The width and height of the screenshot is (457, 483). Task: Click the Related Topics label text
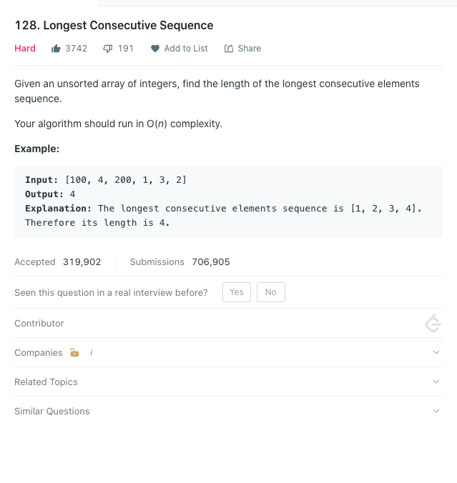click(x=46, y=382)
